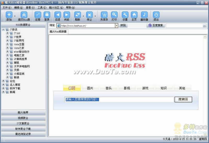
Task: Go forward with the 向前 arrow icon
Action: (x=67, y=15)
